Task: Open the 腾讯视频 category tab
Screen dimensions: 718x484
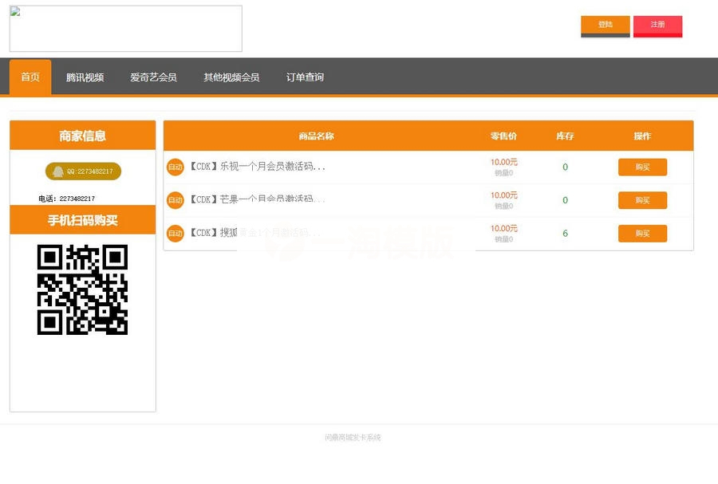Action: click(x=85, y=77)
